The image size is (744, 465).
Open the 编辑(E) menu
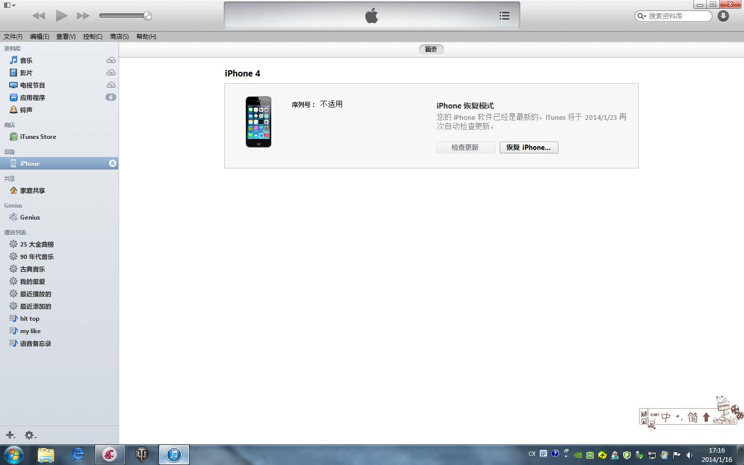coord(39,37)
